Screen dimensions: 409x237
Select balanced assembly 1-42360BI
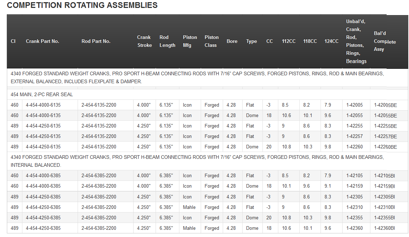[x=384, y=228]
